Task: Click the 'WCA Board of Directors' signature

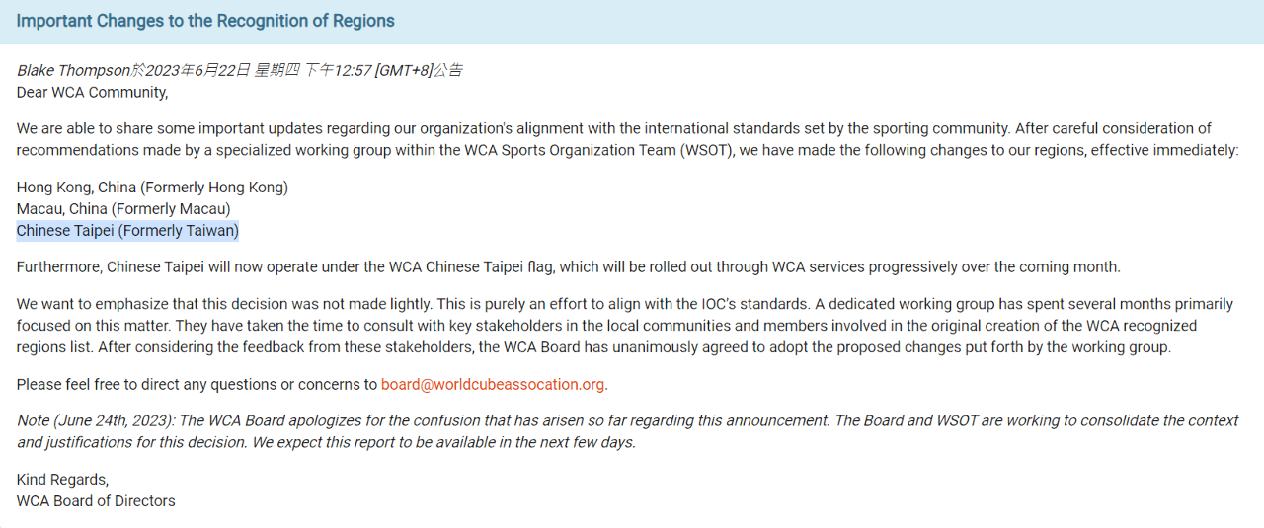Action: pos(96,501)
